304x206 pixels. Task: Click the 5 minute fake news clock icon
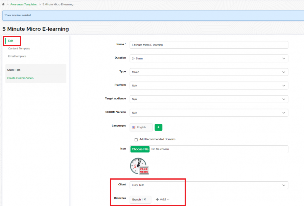coord(139,166)
